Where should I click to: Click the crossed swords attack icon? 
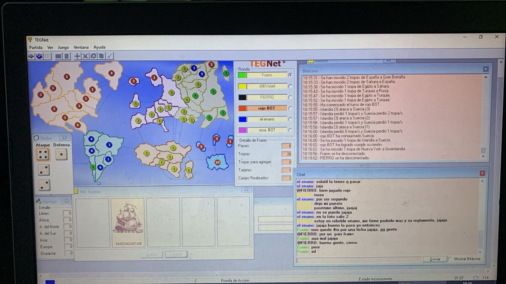85,56
